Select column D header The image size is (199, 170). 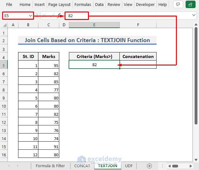(64, 25)
